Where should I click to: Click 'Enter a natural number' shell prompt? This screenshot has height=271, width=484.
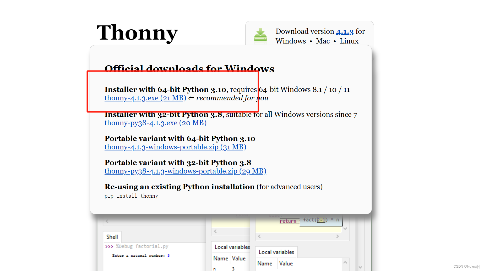click(x=139, y=256)
